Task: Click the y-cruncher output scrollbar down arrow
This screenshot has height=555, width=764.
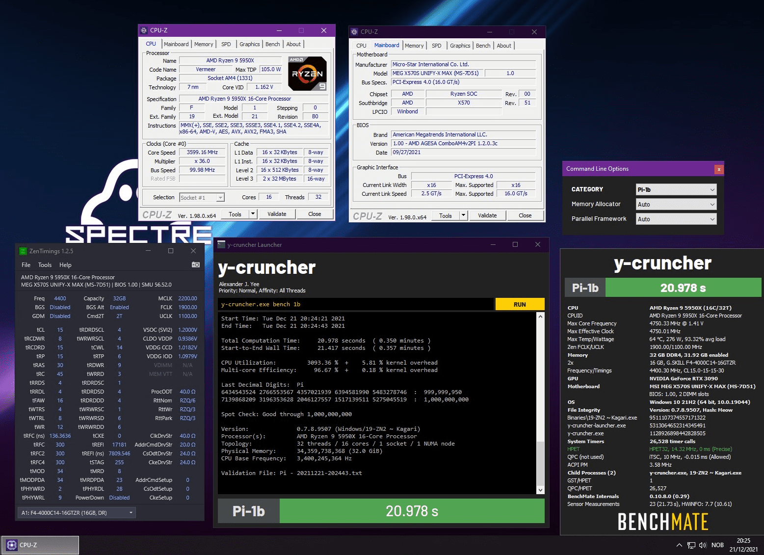Action: pyautogui.click(x=540, y=490)
